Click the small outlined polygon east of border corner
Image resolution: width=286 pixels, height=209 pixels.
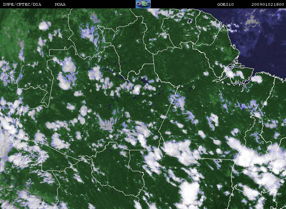point(193,87)
